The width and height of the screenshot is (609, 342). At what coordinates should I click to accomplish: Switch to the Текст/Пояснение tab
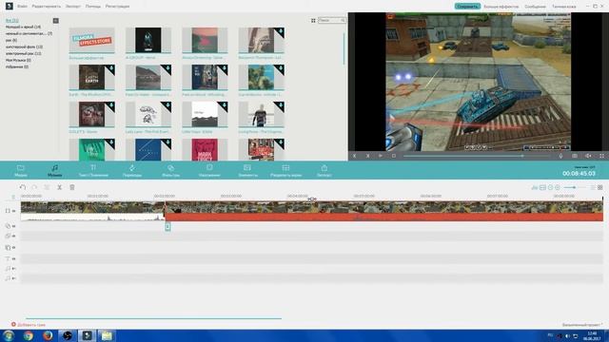(x=93, y=170)
